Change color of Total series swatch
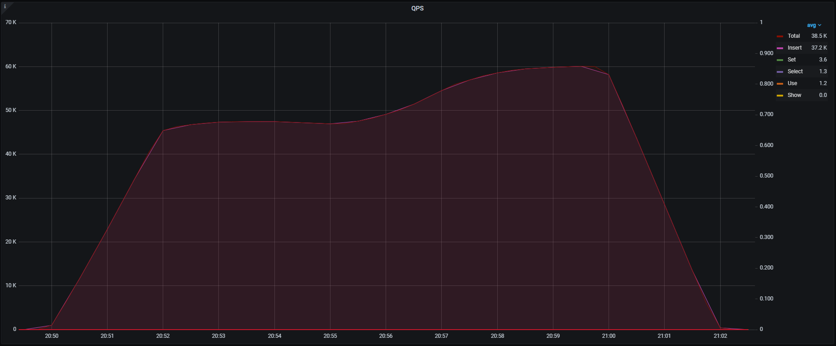This screenshot has height=346, width=836. pos(780,36)
